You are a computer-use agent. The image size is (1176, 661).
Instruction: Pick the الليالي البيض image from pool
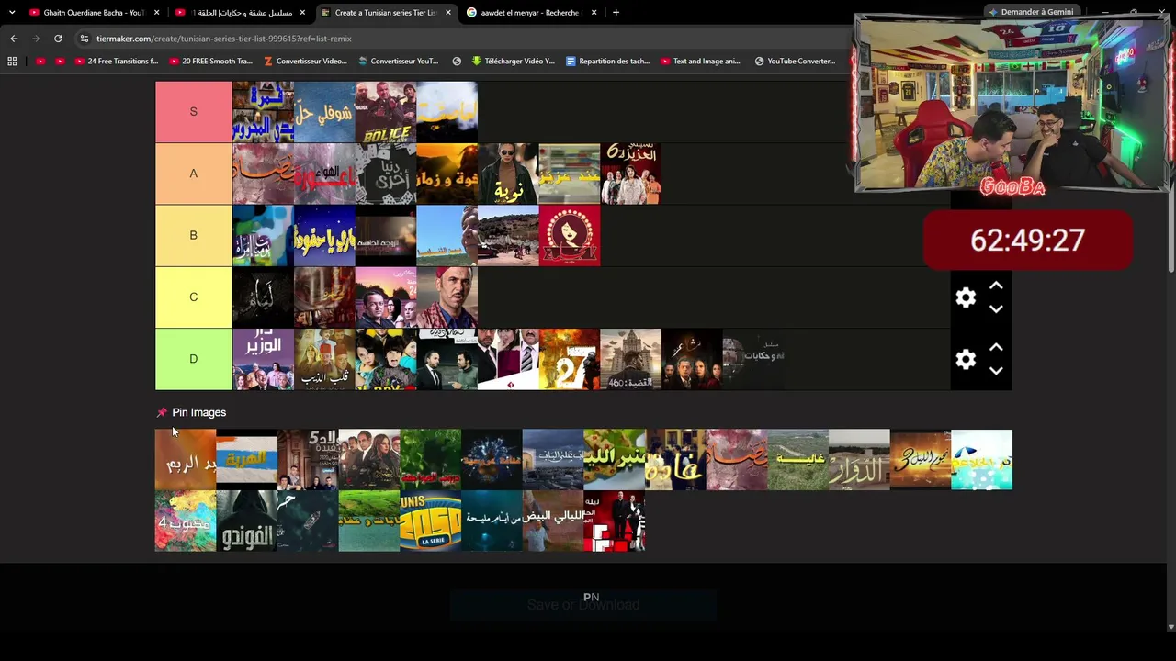click(x=553, y=521)
